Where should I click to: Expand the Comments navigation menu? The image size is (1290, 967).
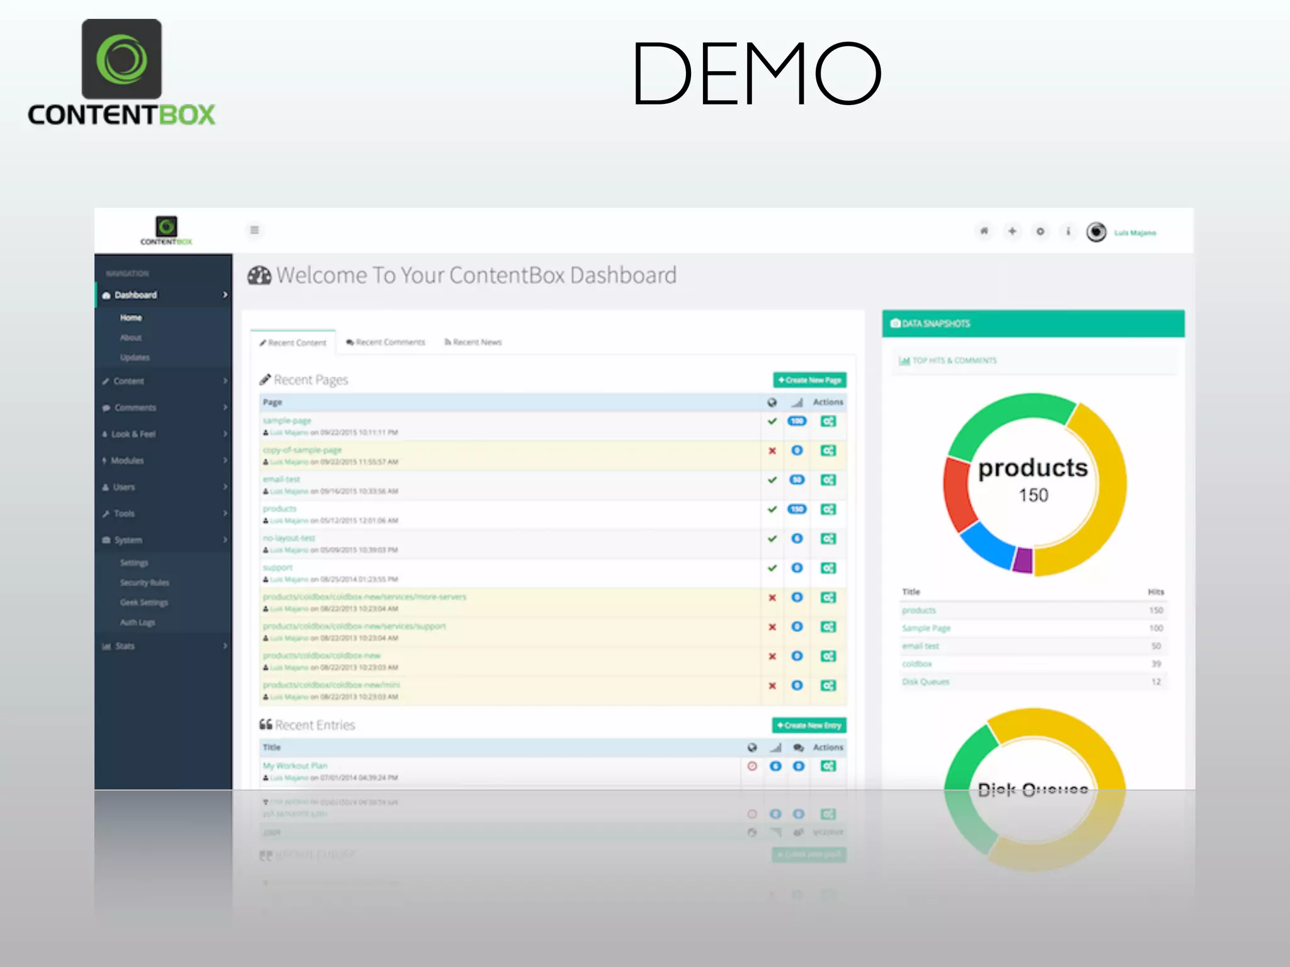(x=163, y=408)
